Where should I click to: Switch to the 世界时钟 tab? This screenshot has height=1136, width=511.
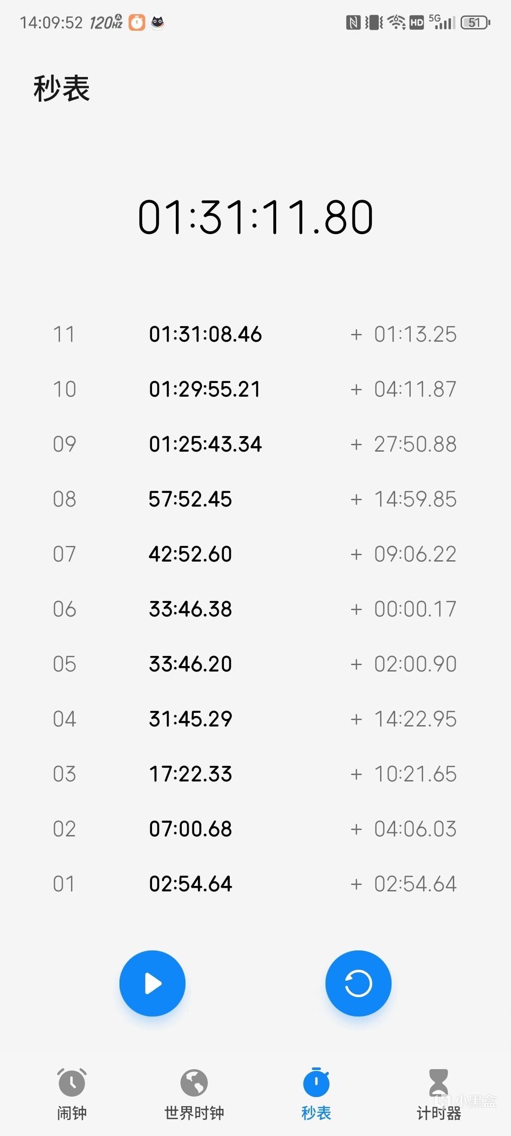click(x=194, y=1113)
